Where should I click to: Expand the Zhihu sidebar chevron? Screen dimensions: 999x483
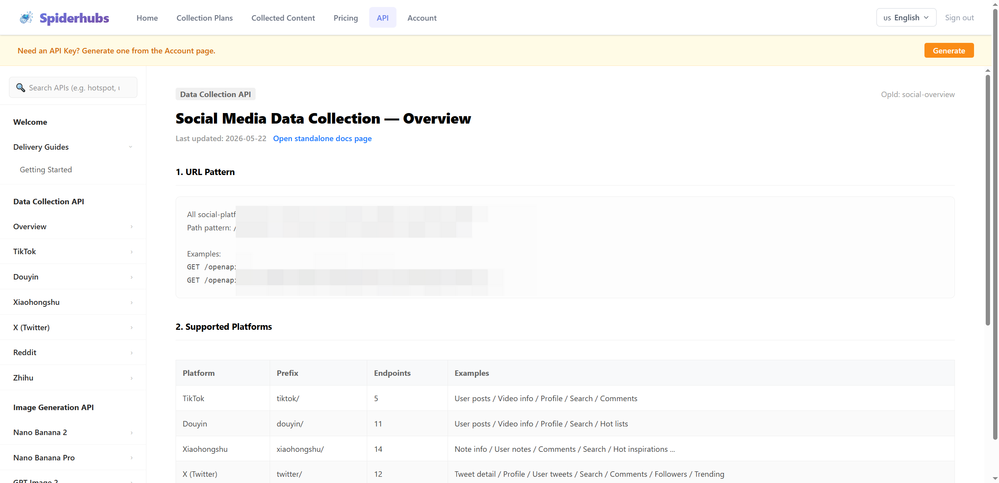coord(132,378)
